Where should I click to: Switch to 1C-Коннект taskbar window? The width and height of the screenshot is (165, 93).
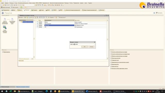click(105, 91)
